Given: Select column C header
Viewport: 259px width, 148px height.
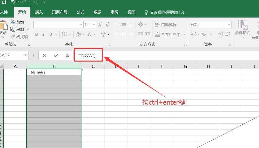Looking at the screenshot, I should [93, 66].
